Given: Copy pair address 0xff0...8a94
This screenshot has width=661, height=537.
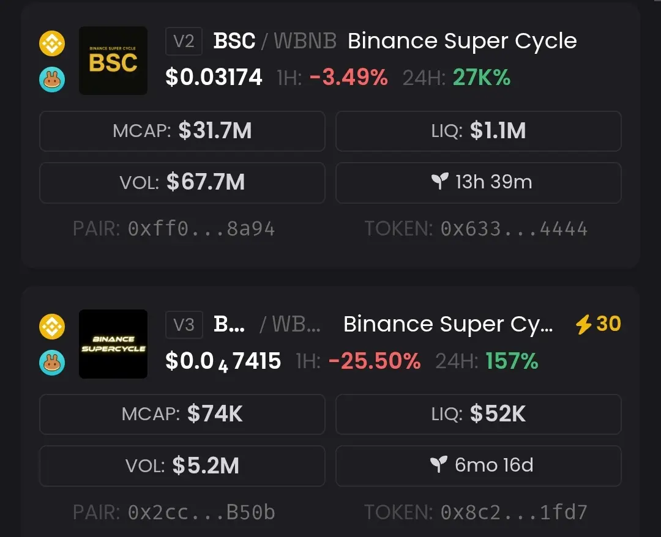Looking at the screenshot, I should (201, 229).
